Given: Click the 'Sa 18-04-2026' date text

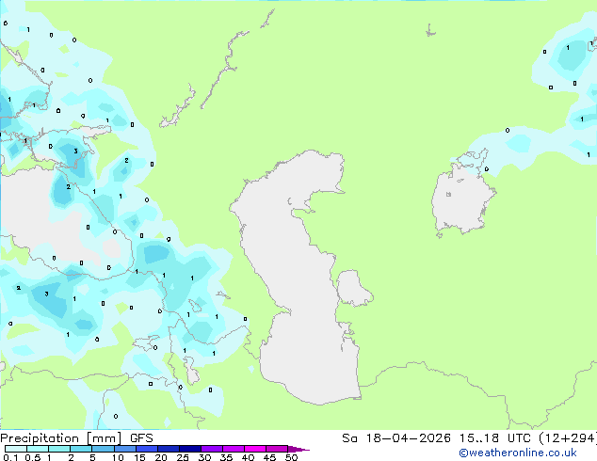Looking at the screenshot, I should coord(396,438).
